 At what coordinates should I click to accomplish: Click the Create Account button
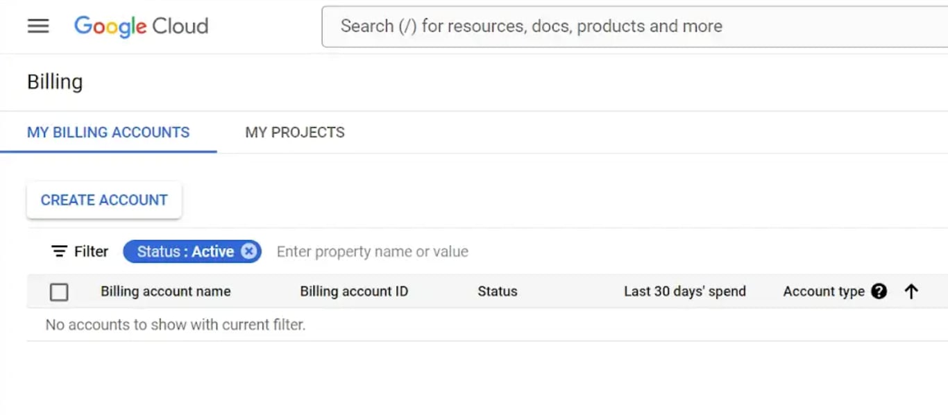coord(104,200)
